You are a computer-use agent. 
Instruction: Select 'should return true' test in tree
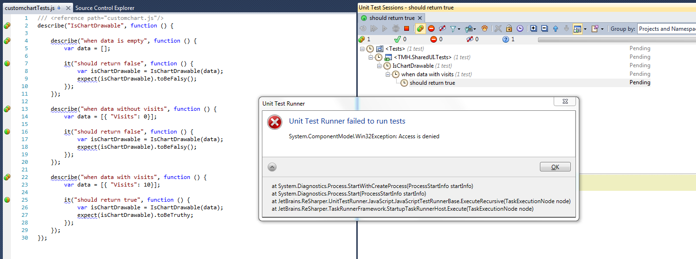coord(432,83)
